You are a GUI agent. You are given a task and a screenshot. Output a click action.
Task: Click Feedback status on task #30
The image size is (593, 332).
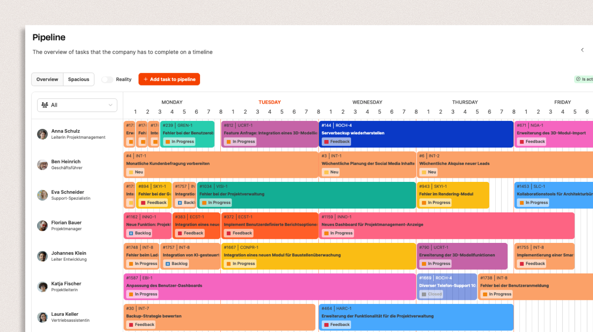coord(141,325)
